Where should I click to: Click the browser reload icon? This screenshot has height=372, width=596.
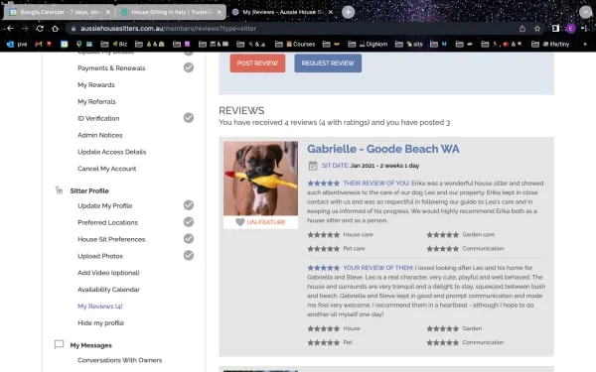(x=40, y=29)
